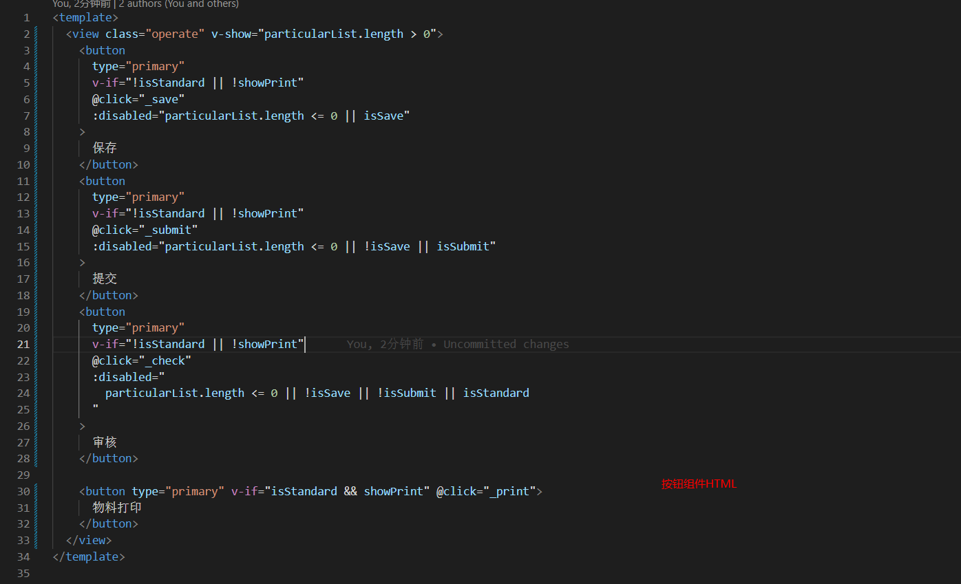The width and height of the screenshot is (961, 584).
Task: Click the '_print' click handler name
Action: (512, 491)
